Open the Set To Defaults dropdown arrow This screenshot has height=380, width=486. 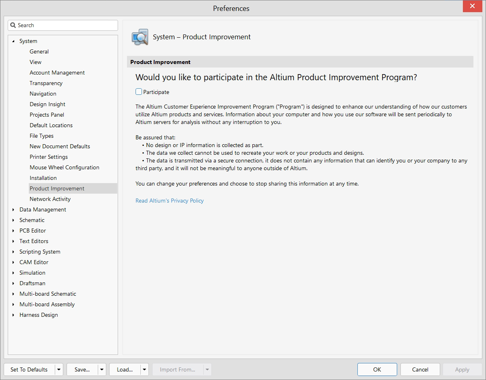[59, 369]
